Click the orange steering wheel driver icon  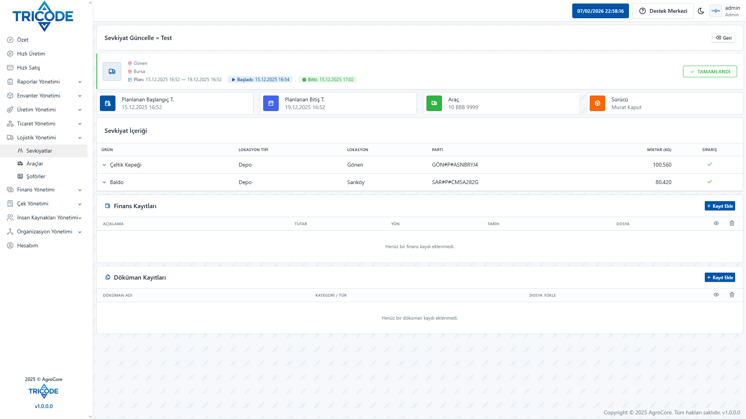click(x=597, y=103)
